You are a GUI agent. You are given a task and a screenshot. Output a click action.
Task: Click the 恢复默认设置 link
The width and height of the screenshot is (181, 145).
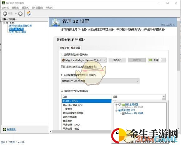168,25
